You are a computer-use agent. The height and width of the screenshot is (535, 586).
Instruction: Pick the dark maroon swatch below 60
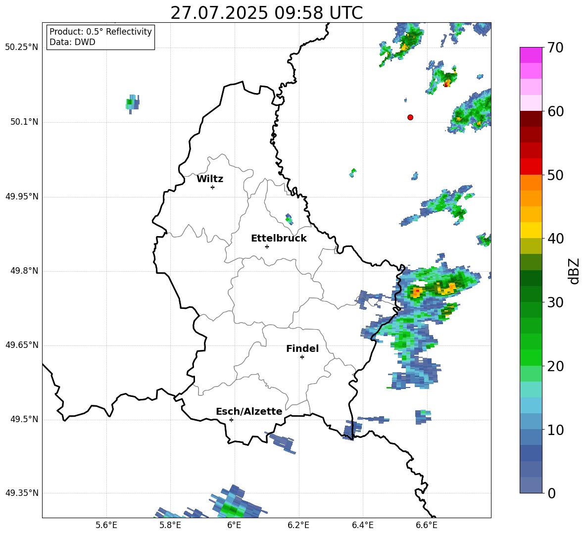[531, 119]
